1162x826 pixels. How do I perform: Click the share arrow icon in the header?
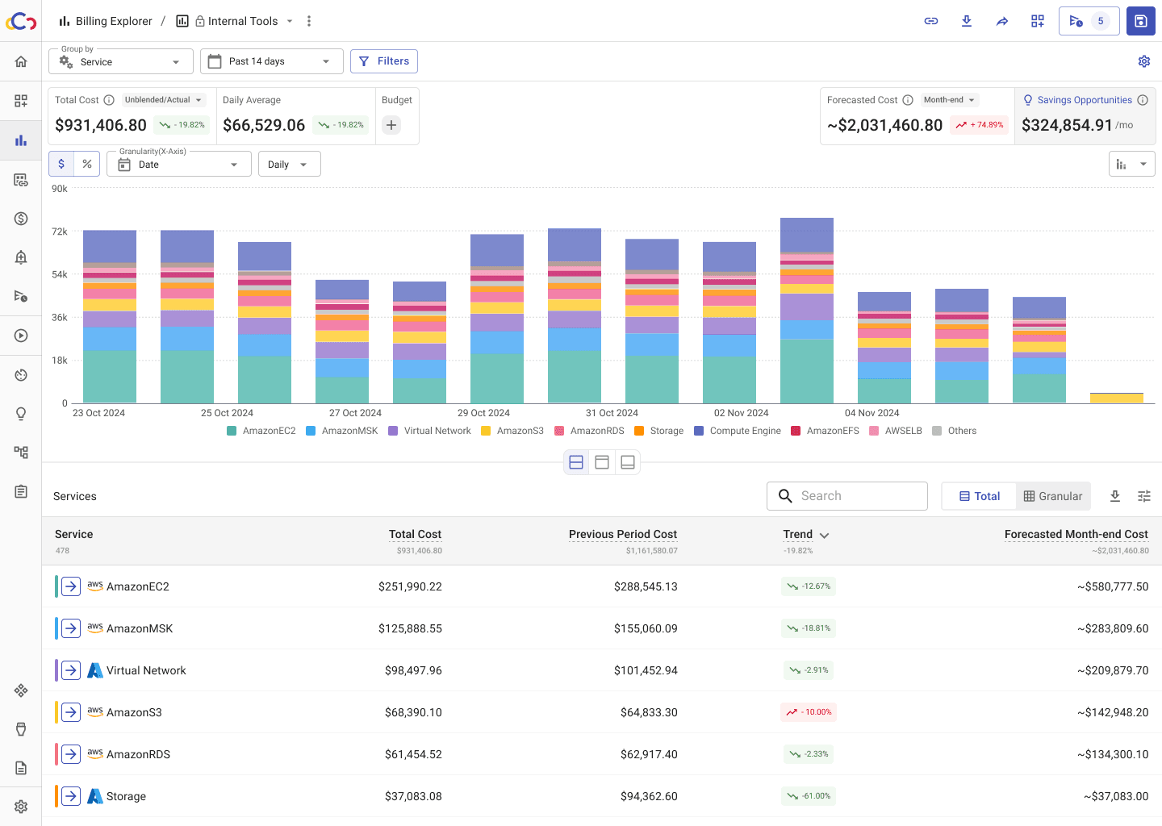click(1002, 21)
